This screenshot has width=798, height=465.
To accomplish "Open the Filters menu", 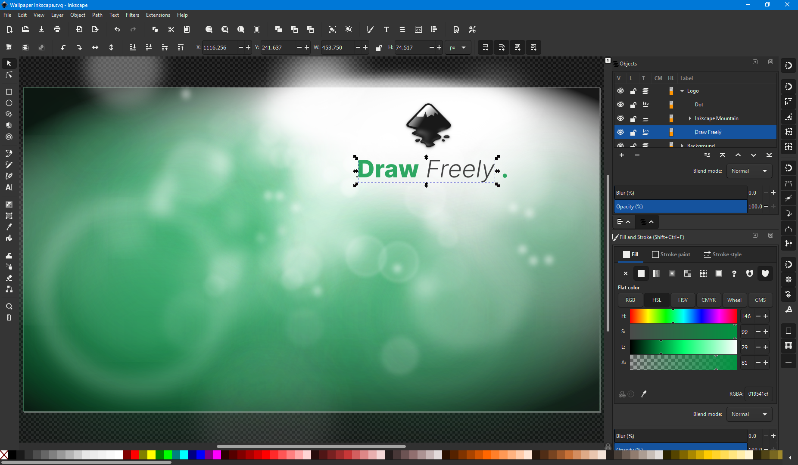I will tap(132, 15).
